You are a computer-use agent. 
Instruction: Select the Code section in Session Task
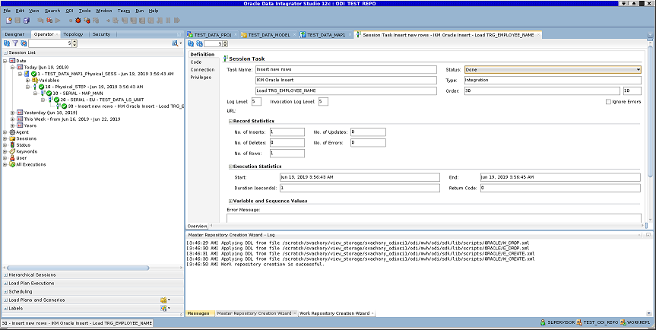pyautogui.click(x=196, y=62)
